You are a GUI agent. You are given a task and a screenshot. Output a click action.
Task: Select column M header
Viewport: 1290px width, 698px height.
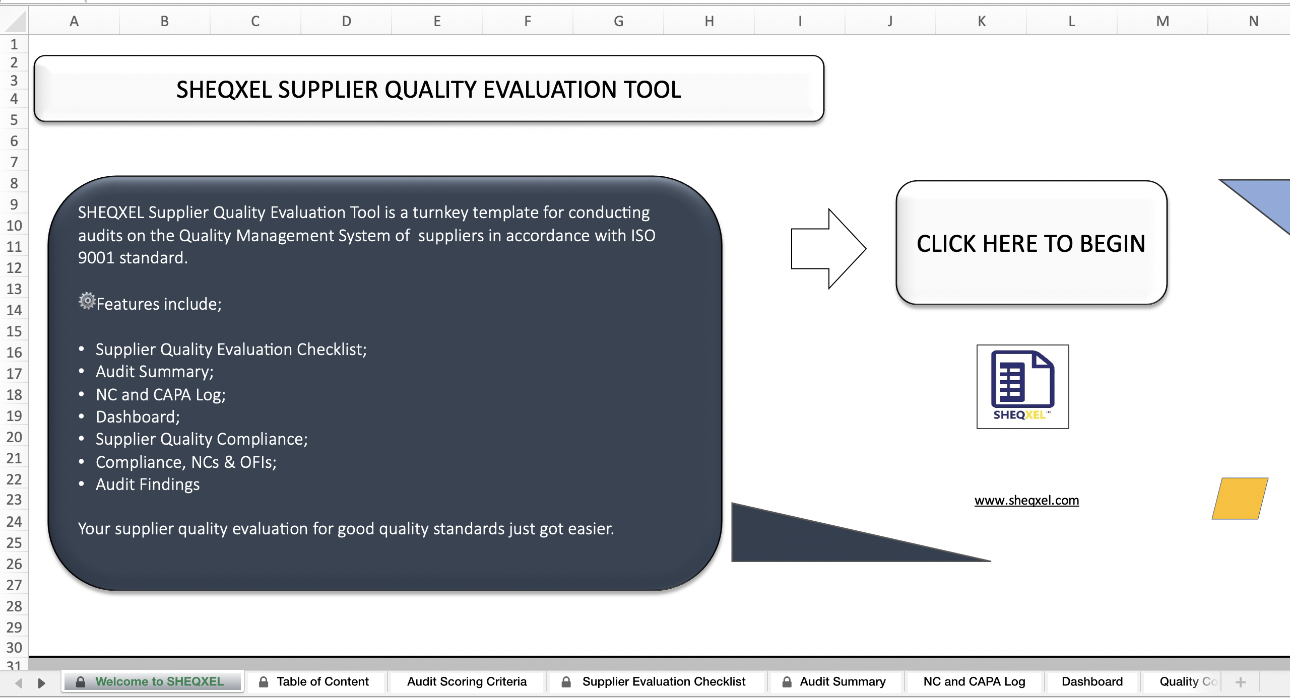pos(1163,21)
